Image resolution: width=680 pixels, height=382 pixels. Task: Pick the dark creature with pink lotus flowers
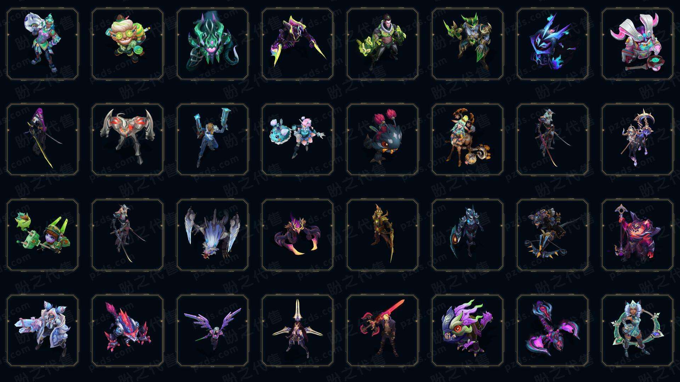pyautogui.click(x=382, y=139)
